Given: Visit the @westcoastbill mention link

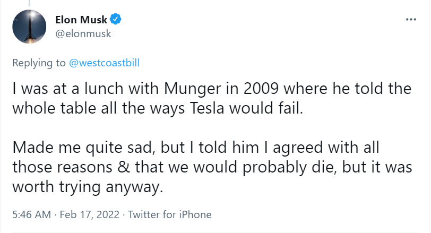Looking at the screenshot, I should click(105, 63).
